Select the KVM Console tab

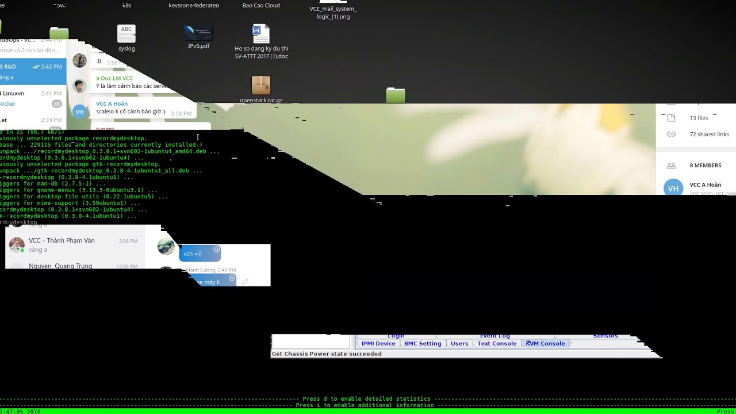545,343
